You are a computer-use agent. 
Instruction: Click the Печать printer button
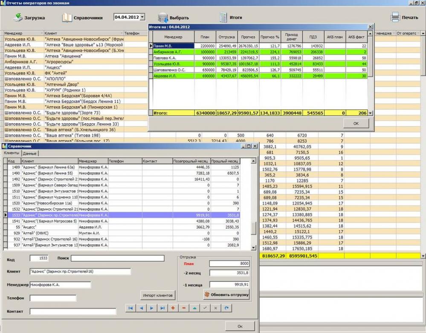(405, 17)
